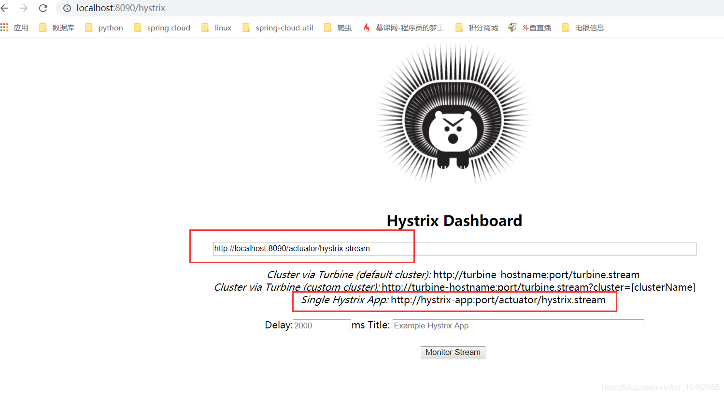Screen dimensions: 724x396
Task: Click the Delay input showing 2000
Action: pyautogui.click(x=322, y=325)
